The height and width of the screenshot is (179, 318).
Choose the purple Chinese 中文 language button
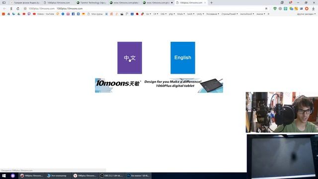(x=130, y=58)
